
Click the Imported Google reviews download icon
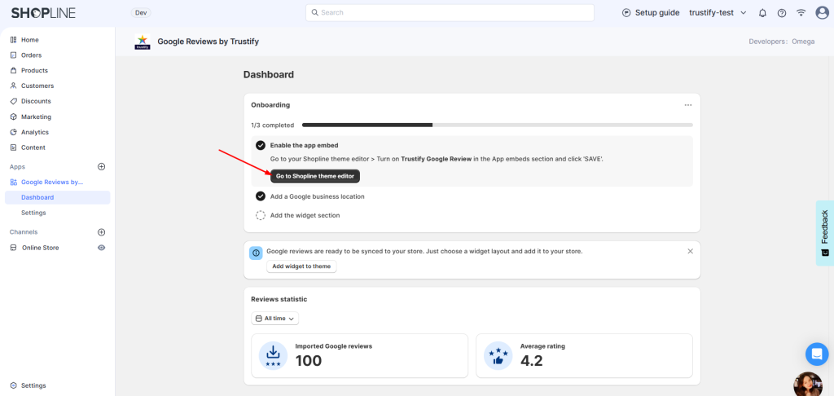click(x=273, y=355)
